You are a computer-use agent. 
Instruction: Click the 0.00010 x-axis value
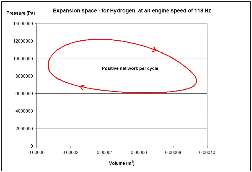pyautogui.click(x=207, y=152)
